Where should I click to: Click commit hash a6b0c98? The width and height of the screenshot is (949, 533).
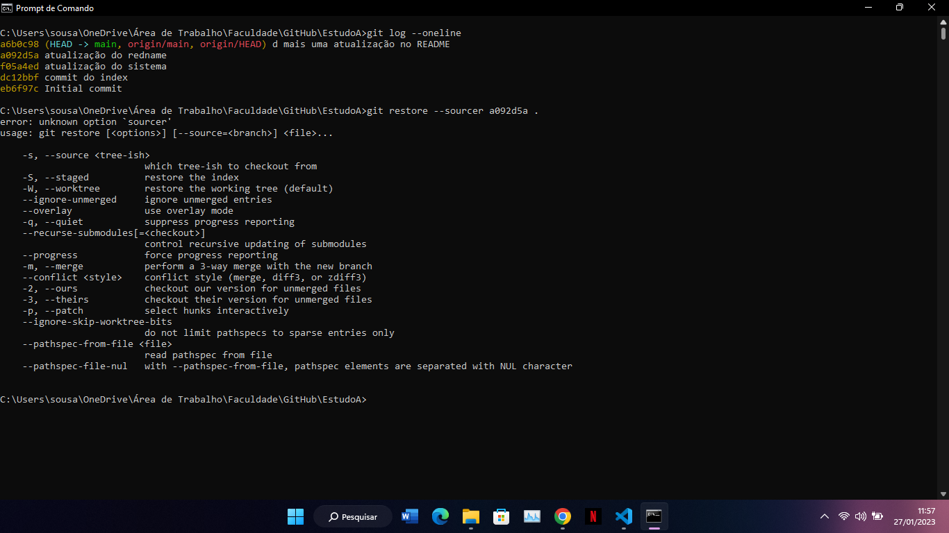pos(19,44)
